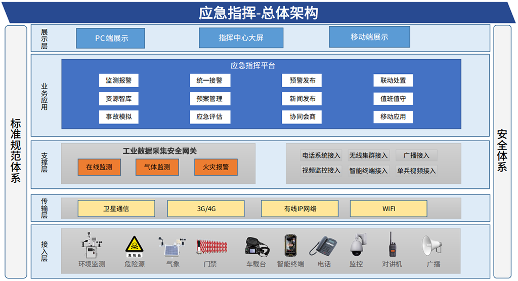Select the 指挥中心大屏 box
The height and width of the screenshot is (281, 518).
[241, 38]
